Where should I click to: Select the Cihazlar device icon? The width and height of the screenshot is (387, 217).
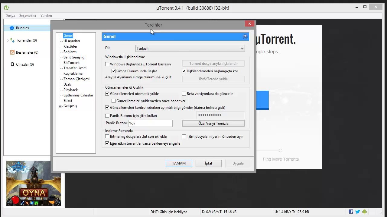click(x=12, y=64)
